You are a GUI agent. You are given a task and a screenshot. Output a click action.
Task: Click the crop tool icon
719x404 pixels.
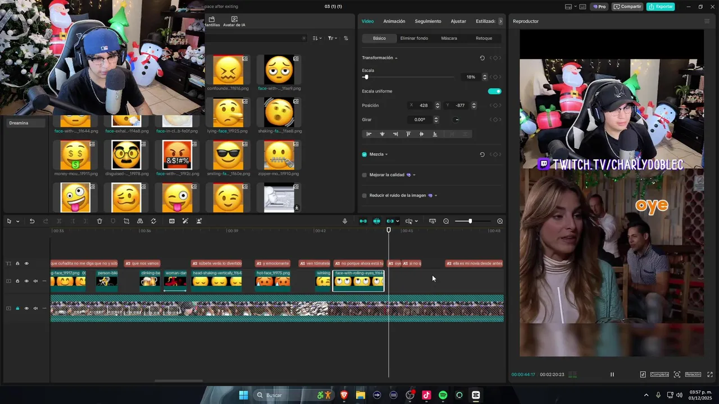coord(126,221)
